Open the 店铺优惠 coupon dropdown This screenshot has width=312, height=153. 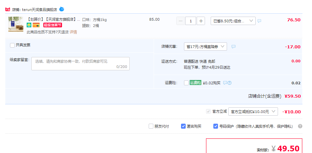pos(205,47)
